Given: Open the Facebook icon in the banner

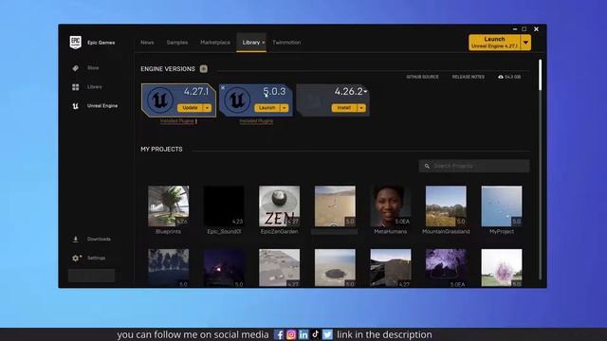Looking at the screenshot, I should (279, 334).
